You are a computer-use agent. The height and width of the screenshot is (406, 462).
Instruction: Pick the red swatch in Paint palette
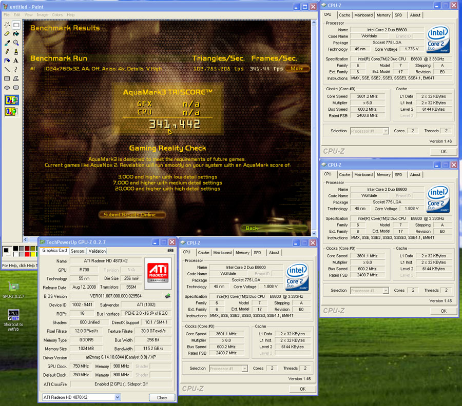tap(27, 254)
